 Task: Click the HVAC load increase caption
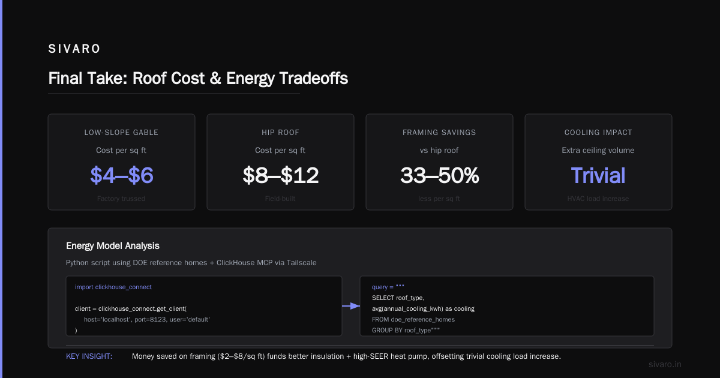coord(598,199)
